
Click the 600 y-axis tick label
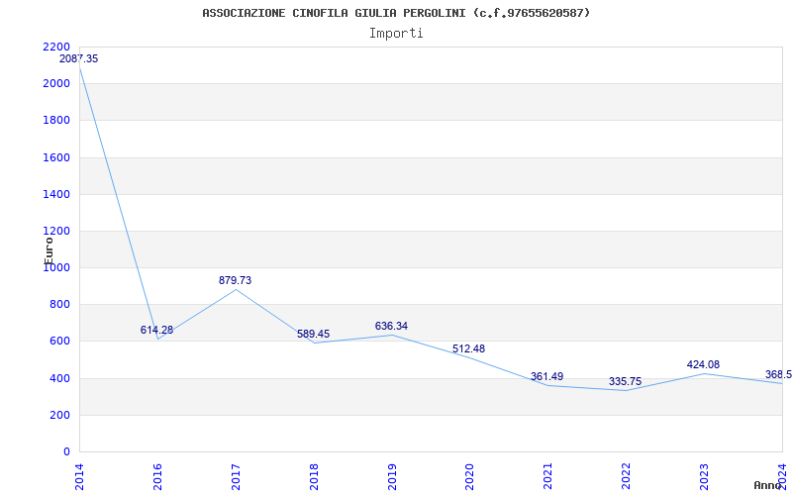tap(59, 342)
